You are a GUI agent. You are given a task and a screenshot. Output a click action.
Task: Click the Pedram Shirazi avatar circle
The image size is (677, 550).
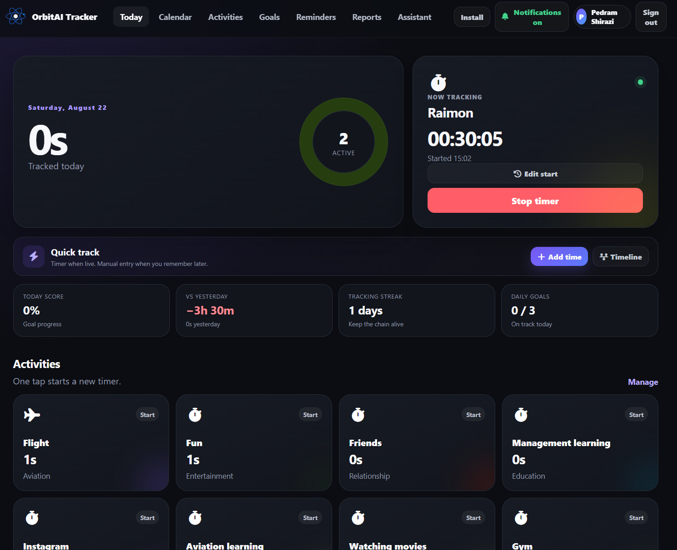coord(581,17)
